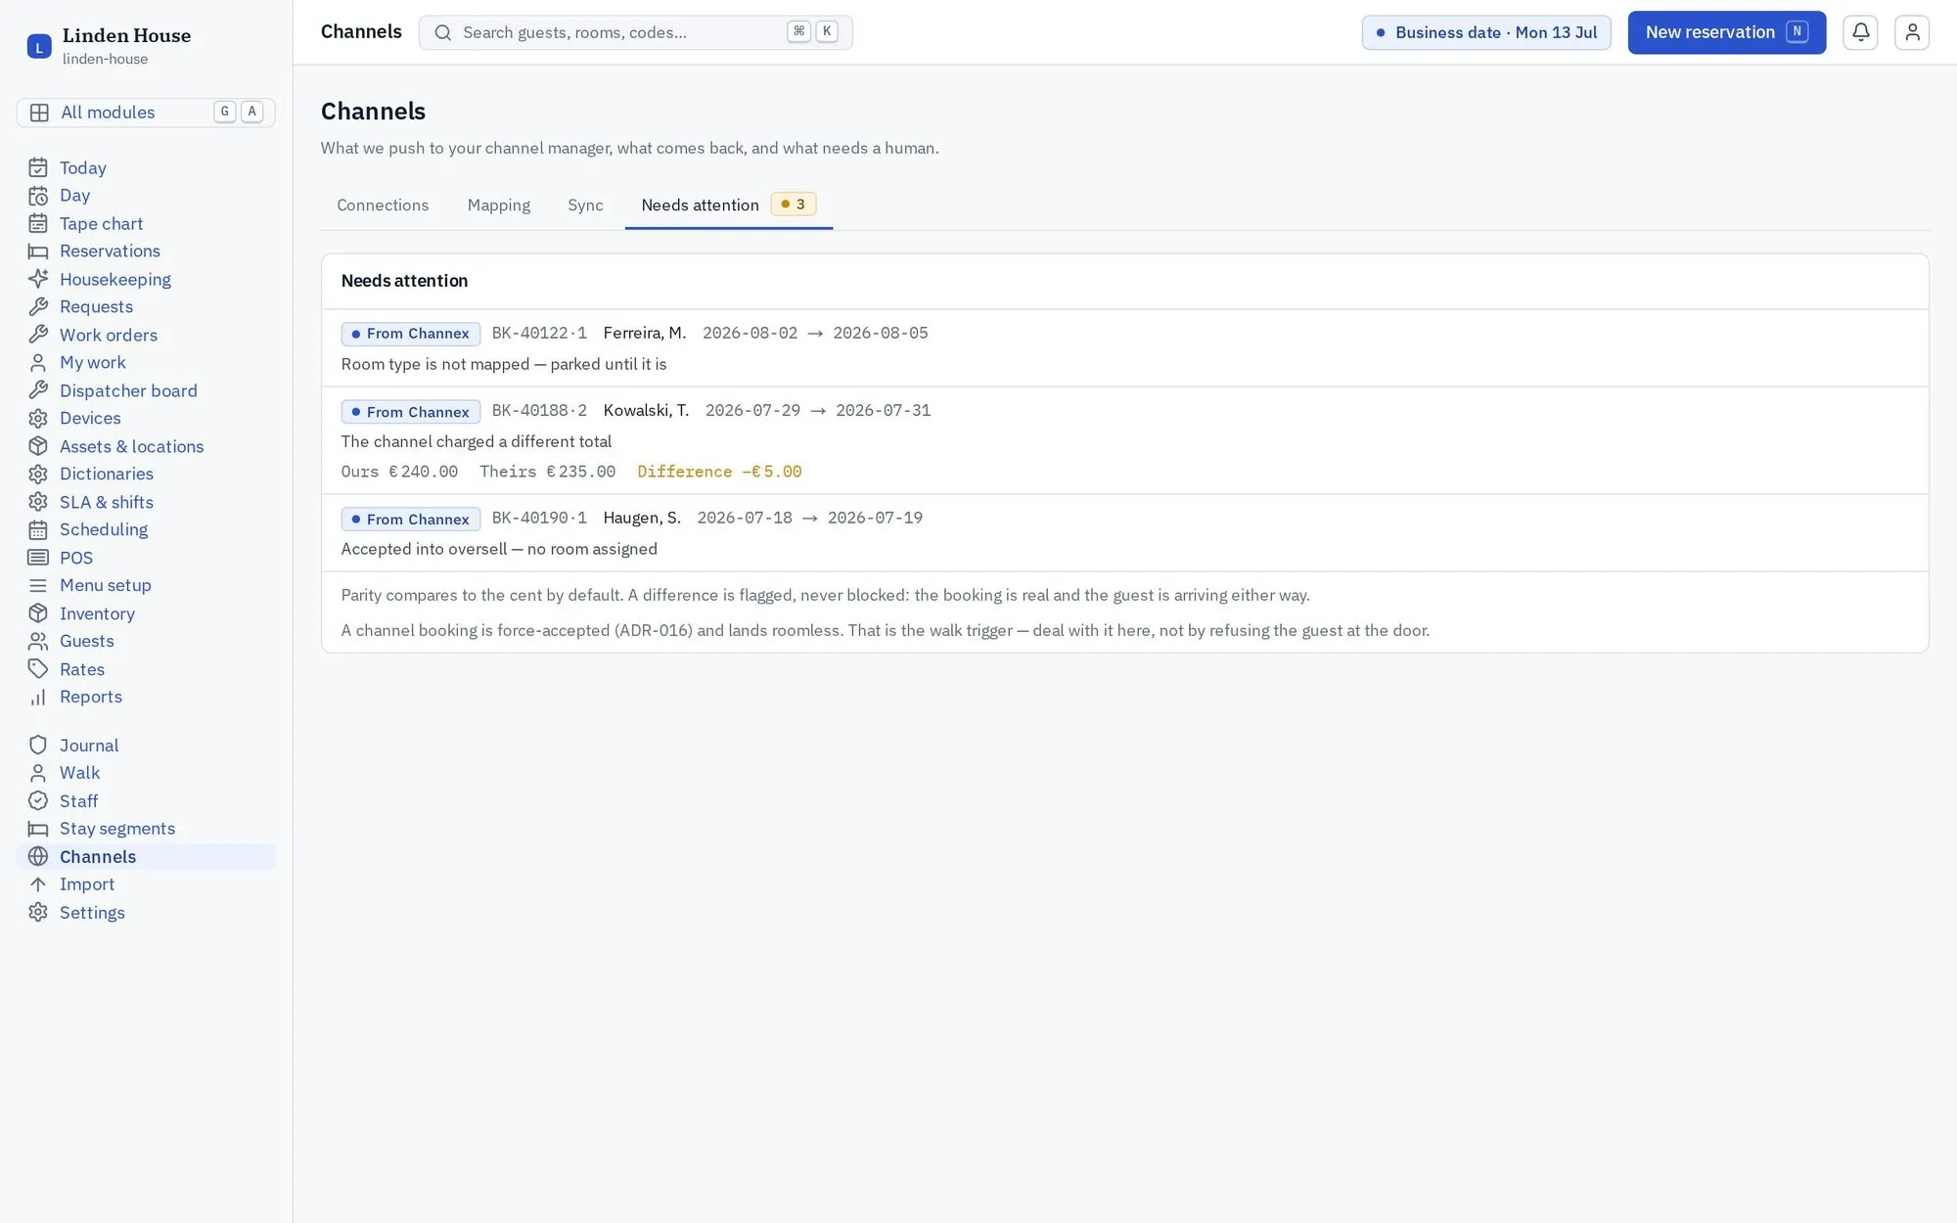
Task: Click the Theirs €235.00 amount
Action: [x=547, y=472]
